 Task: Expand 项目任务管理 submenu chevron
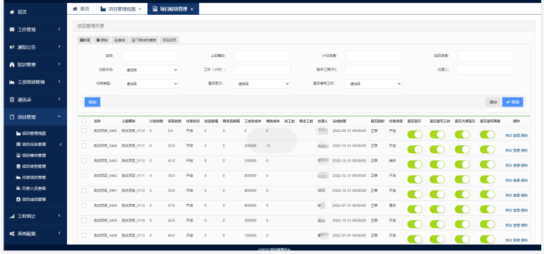point(61,145)
